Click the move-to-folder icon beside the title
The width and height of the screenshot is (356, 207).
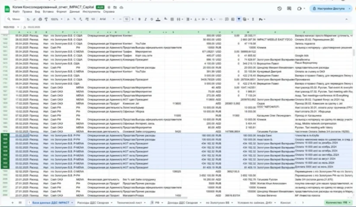click(x=115, y=7)
